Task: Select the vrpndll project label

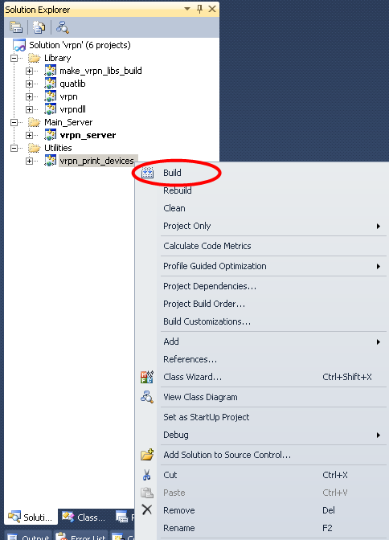Action: click(72, 109)
